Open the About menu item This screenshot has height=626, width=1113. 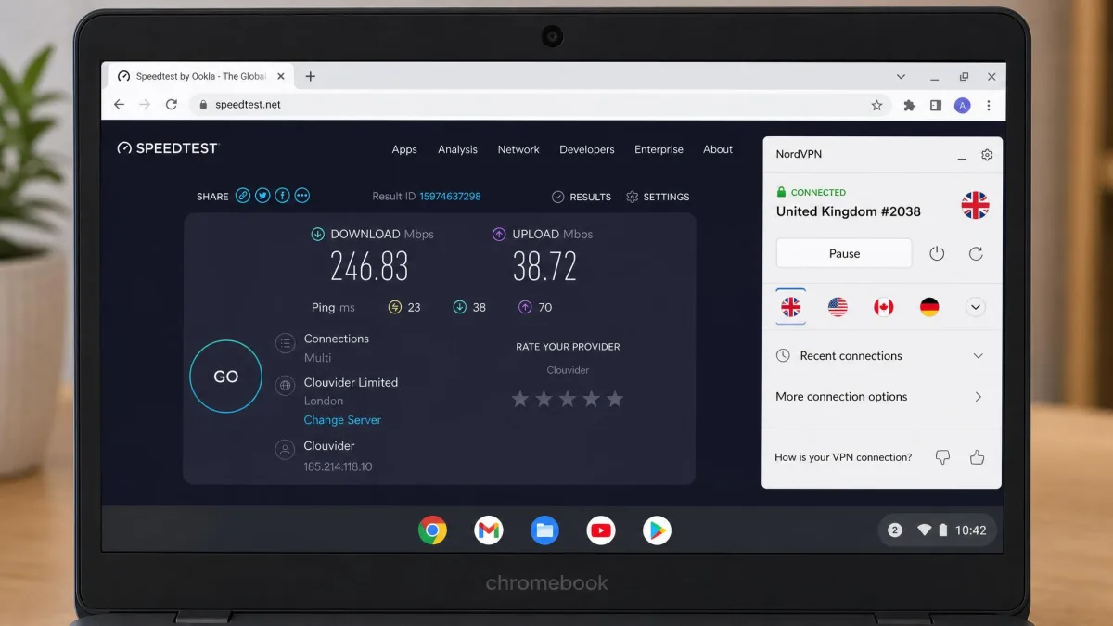coord(718,149)
